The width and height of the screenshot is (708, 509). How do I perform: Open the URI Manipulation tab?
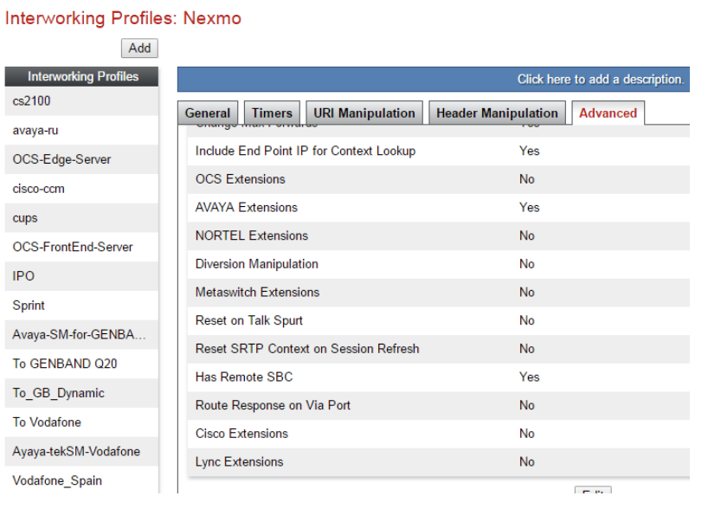[364, 113]
